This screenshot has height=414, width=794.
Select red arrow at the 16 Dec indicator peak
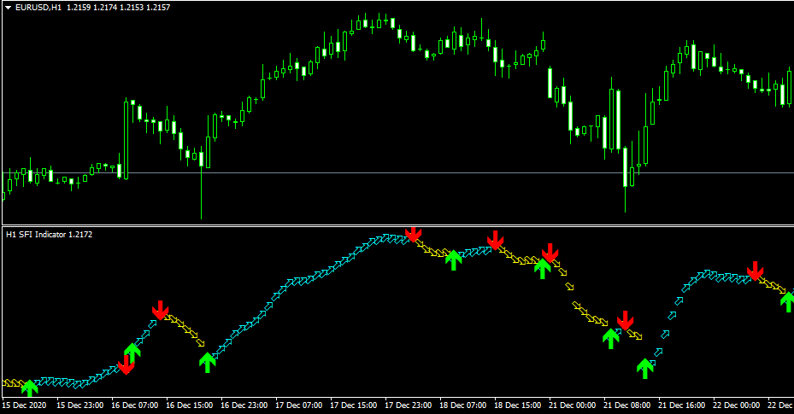pyautogui.click(x=160, y=310)
